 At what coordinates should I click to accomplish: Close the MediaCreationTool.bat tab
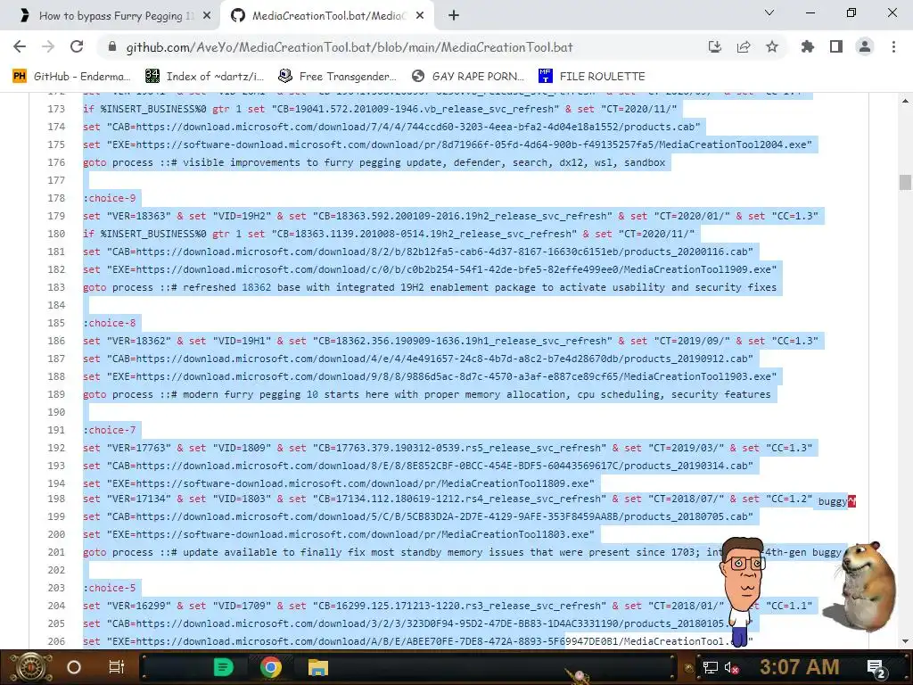click(x=420, y=16)
